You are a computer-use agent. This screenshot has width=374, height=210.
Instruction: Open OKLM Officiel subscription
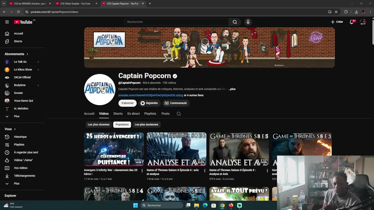tap(22, 77)
